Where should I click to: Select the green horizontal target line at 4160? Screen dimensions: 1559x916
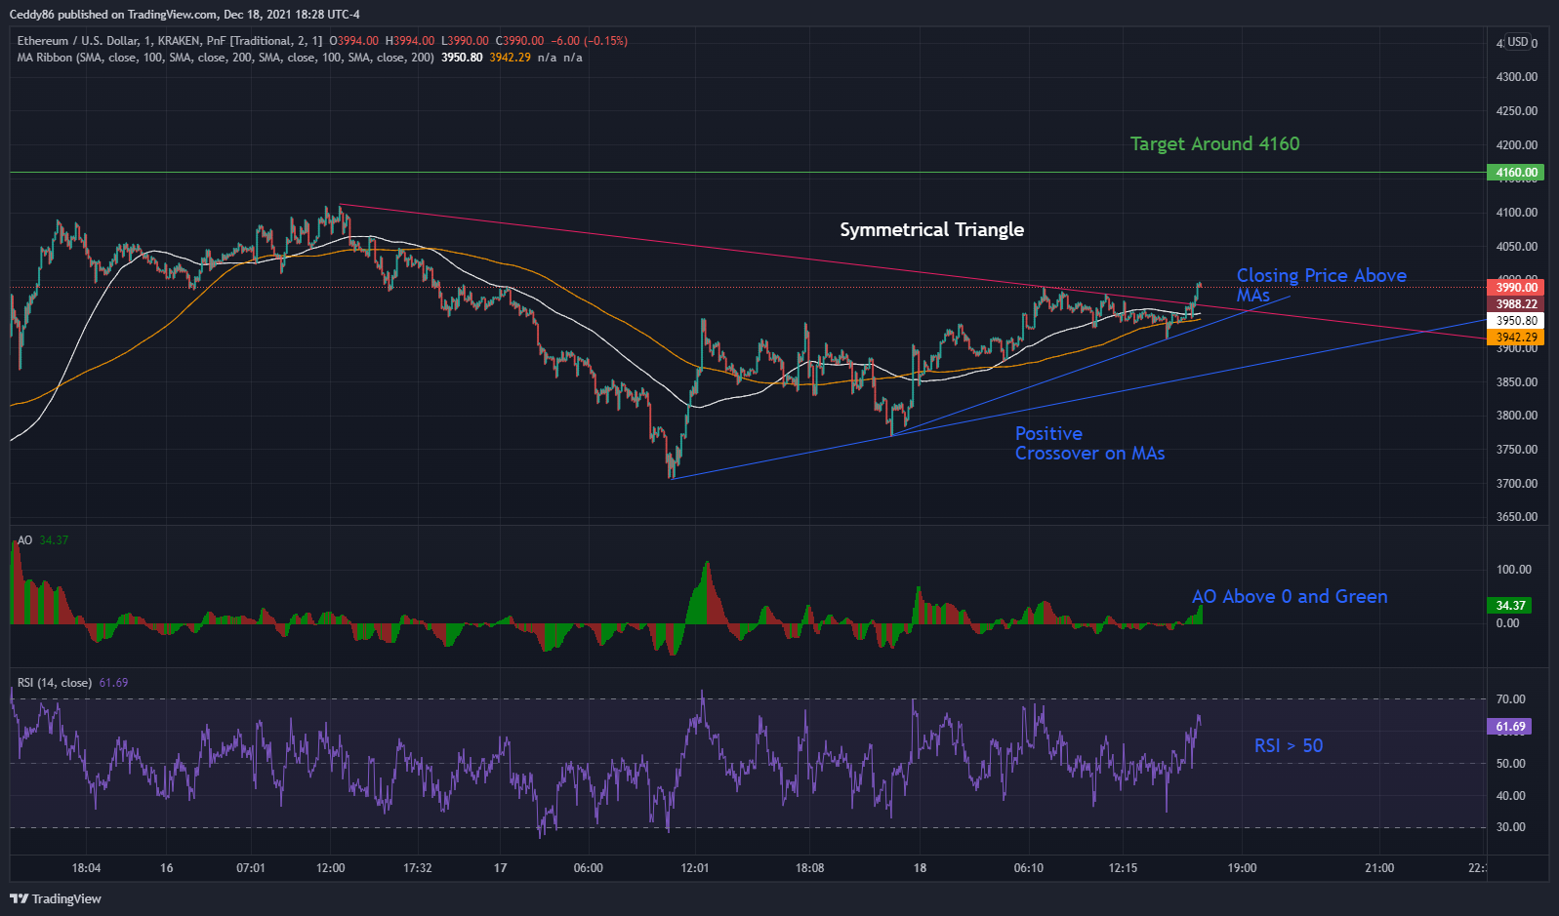coord(748,173)
